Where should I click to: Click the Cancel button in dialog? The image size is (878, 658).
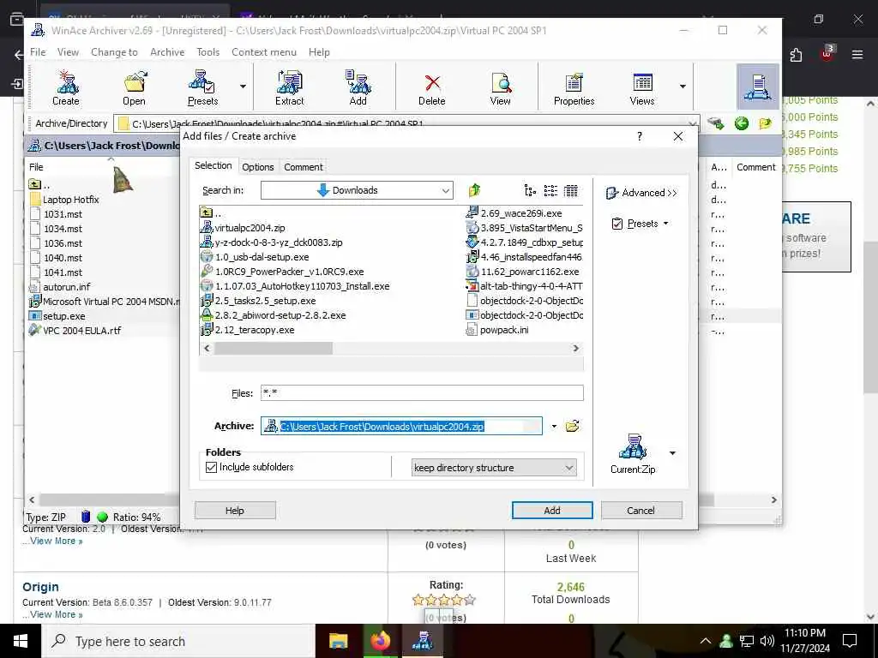(641, 511)
